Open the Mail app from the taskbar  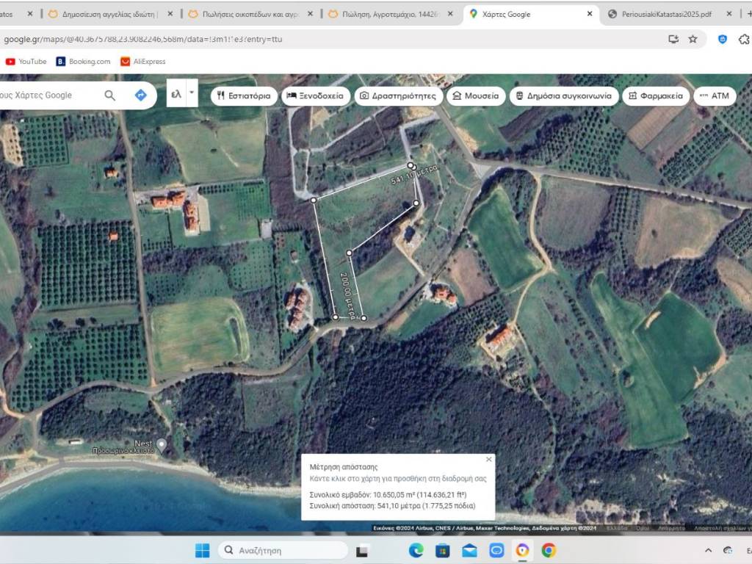[469, 550]
